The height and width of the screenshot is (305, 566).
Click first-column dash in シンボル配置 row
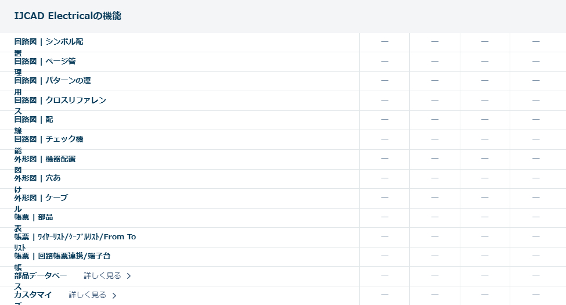coord(384,42)
